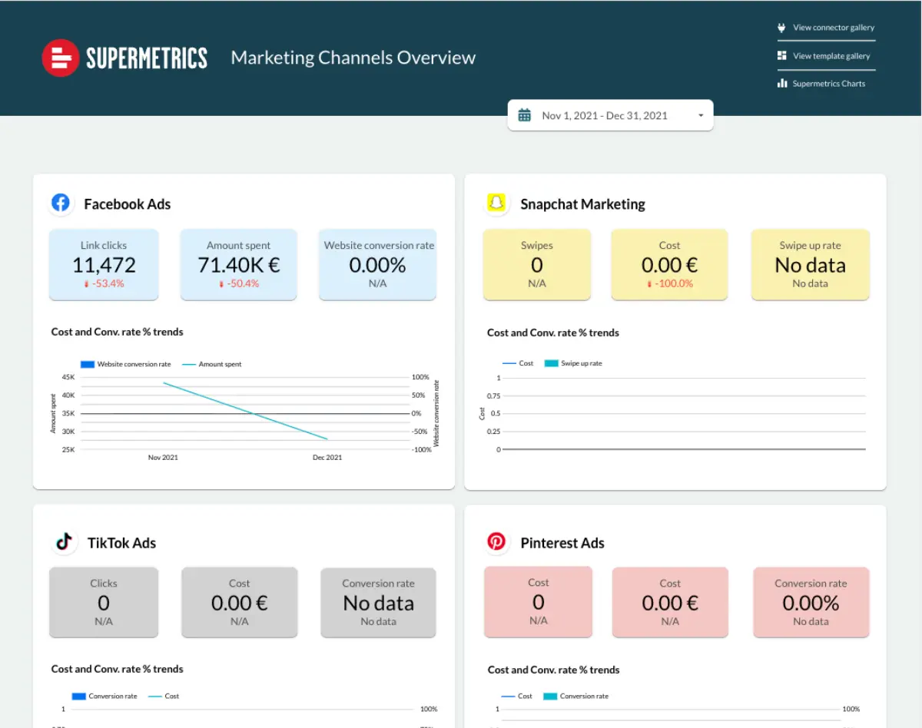Click the Nov 2021 x-axis label

(163, 458)
